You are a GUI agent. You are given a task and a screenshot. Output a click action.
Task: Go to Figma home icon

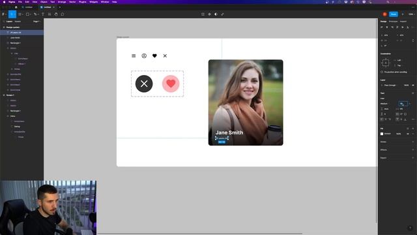pos(16,7)
